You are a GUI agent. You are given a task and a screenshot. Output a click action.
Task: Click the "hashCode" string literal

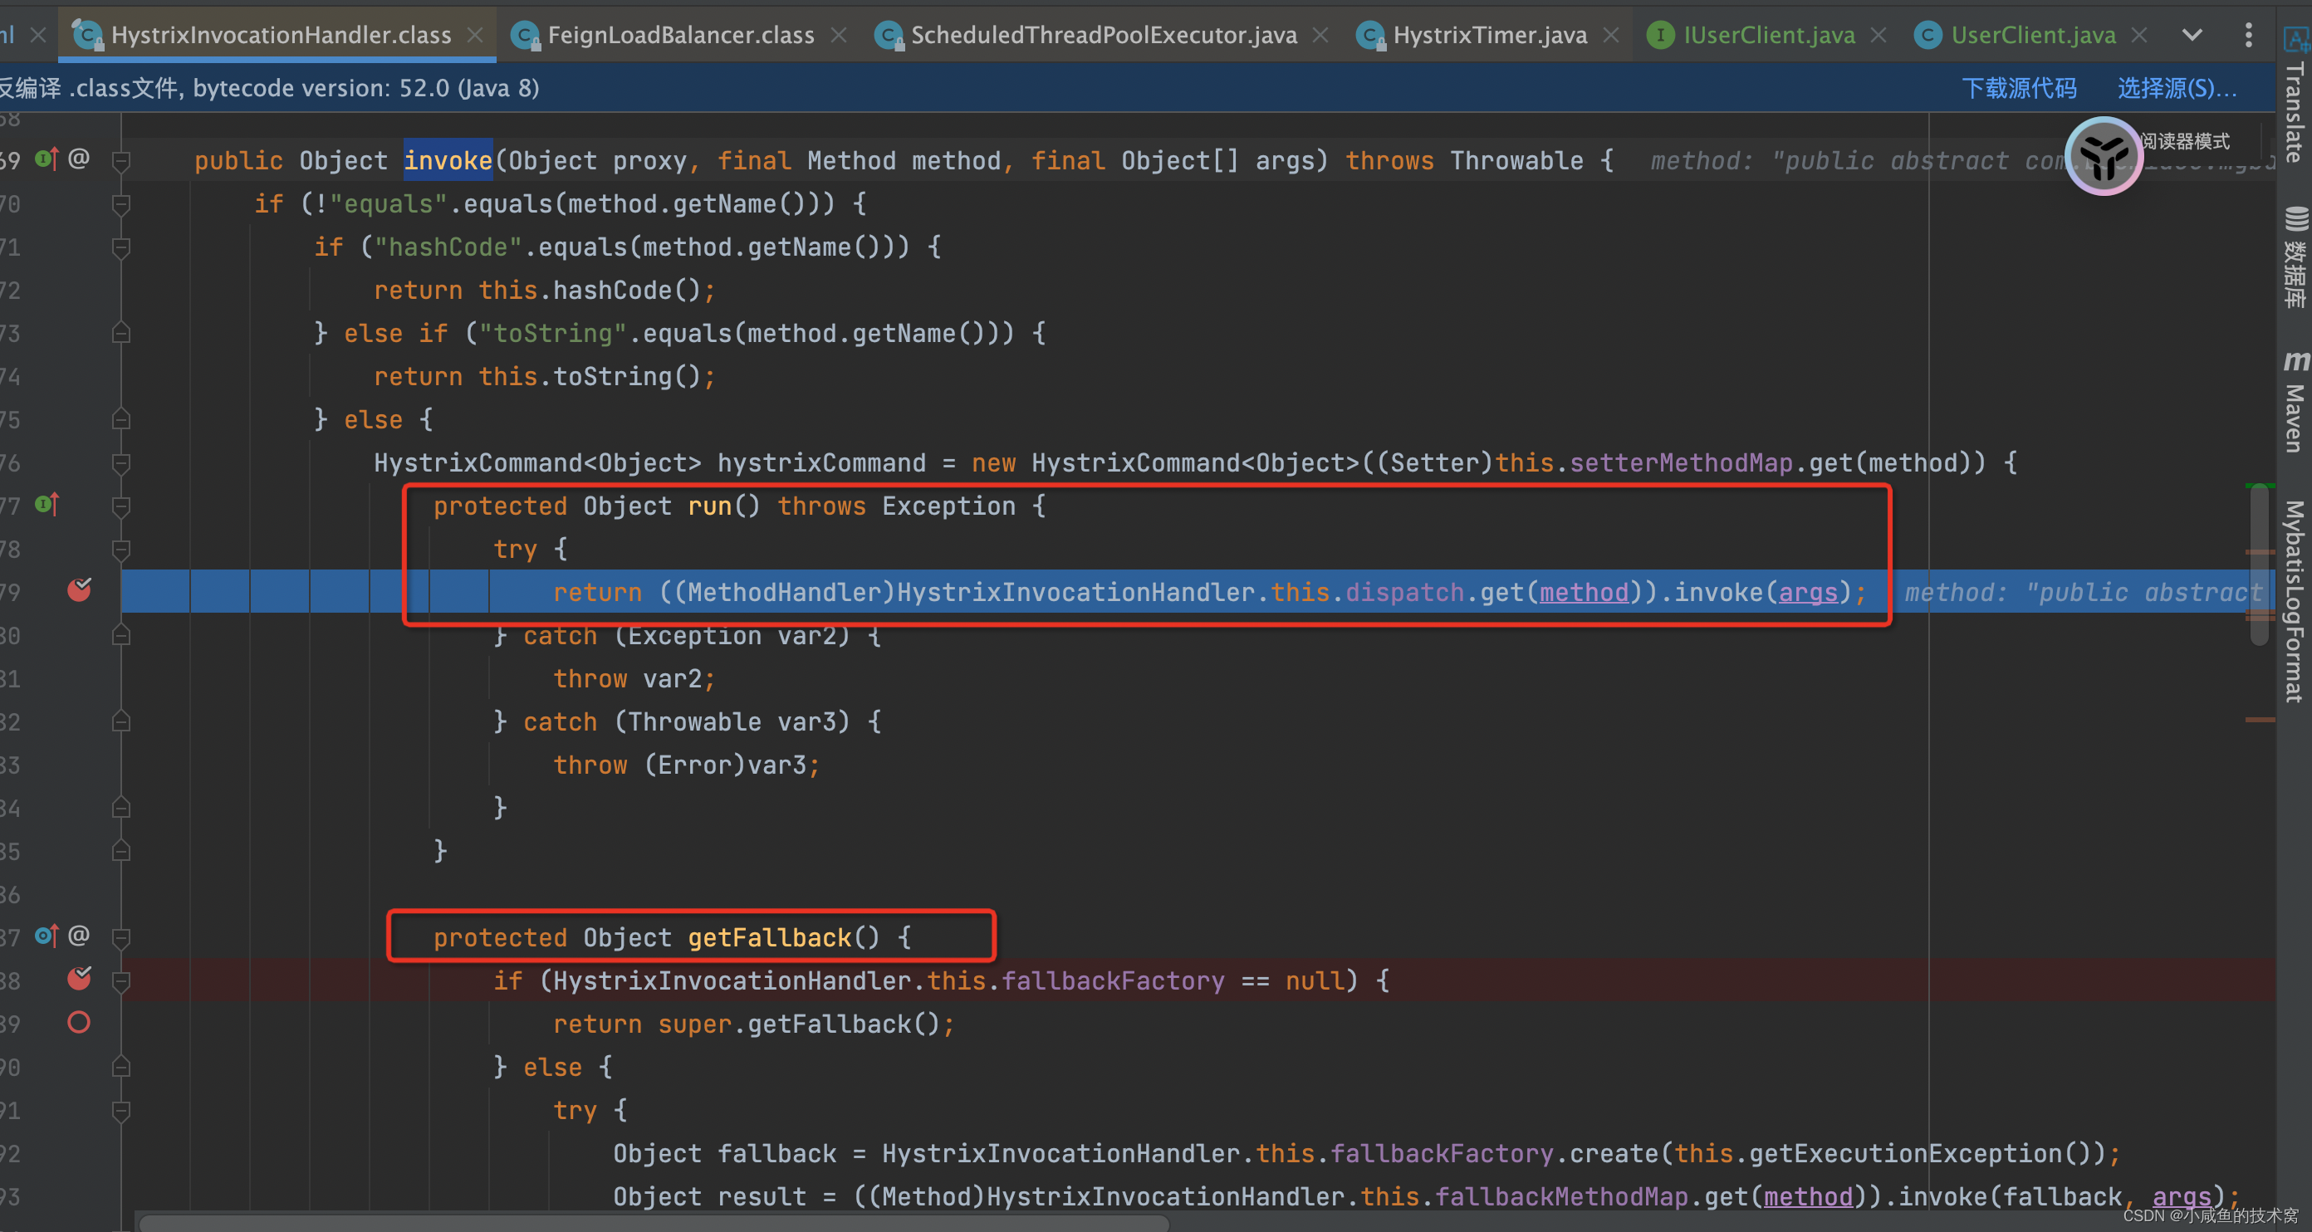[x=448, y=247]
